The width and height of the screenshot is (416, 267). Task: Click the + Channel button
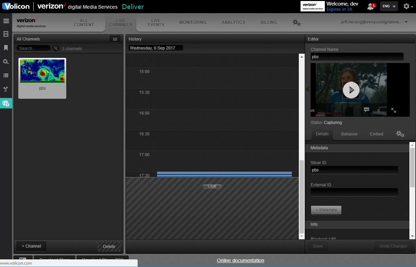pyautogui.click(x=31, y=246)
